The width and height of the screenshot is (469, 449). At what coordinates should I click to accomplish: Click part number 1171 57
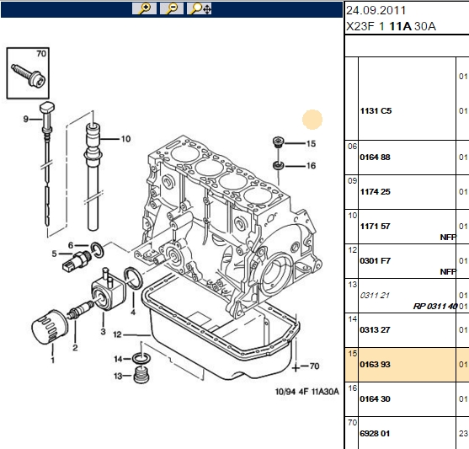(x=375, y=226)
